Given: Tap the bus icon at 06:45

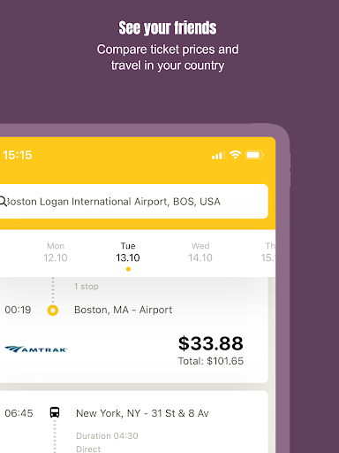Looking at the screenshot, I should (55, 412).
